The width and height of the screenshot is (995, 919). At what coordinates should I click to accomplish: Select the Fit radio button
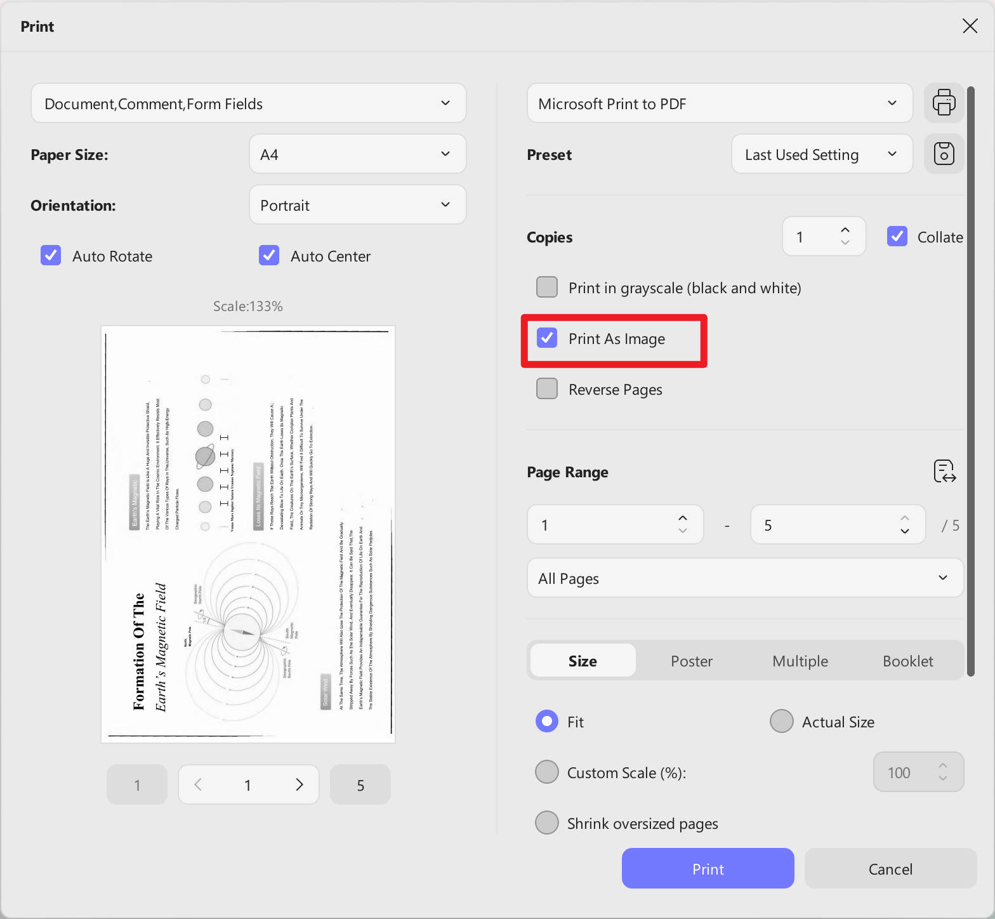click(547, 721)
